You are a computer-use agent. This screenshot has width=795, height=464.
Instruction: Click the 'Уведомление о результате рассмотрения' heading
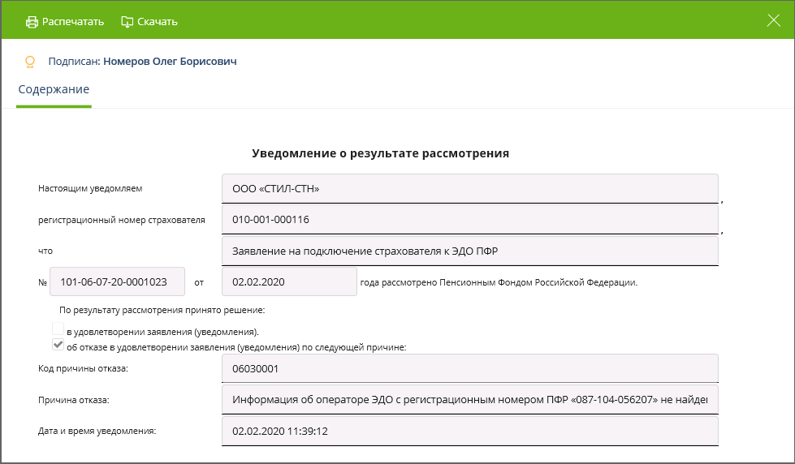(x=380, y=153)
